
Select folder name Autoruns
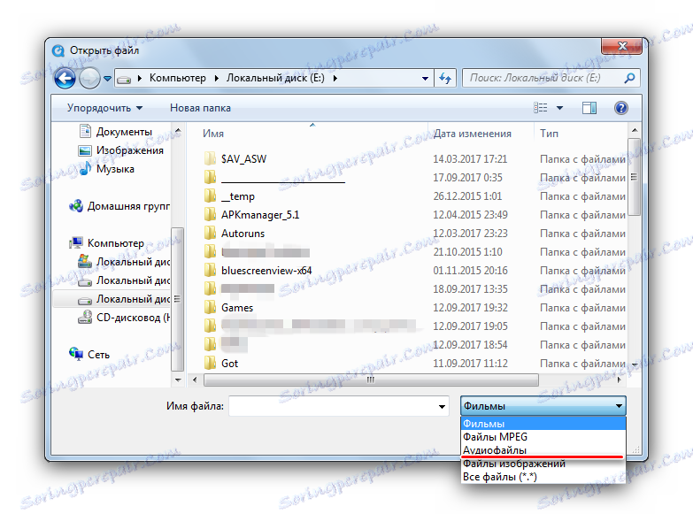pyautogui.click(x=243, y=234)
